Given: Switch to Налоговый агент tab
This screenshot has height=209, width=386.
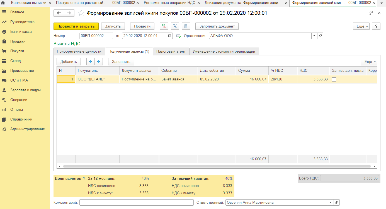Looking at the screenshot, I should tap(171, 51).
